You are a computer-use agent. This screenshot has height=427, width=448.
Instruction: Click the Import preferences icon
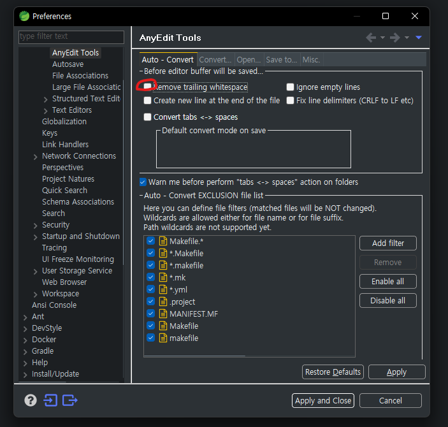click(x=50, y=400)
